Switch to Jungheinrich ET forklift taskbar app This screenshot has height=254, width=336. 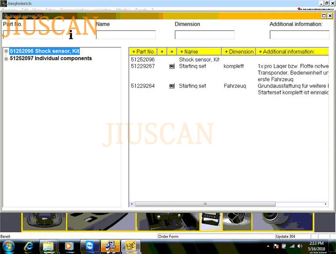point(131,247)
